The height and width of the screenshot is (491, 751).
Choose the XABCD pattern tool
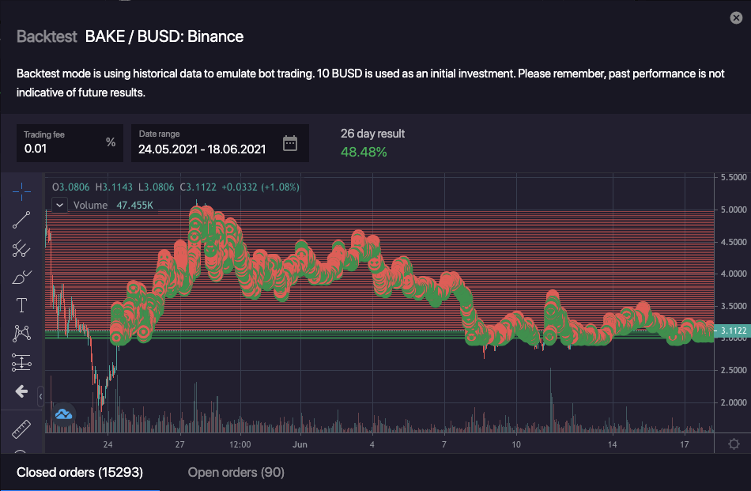(21, 334)
